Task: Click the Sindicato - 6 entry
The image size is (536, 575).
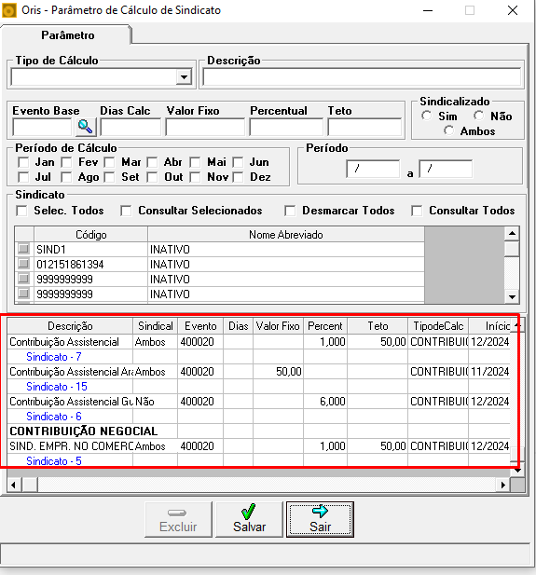Action: tap(54, 417)
